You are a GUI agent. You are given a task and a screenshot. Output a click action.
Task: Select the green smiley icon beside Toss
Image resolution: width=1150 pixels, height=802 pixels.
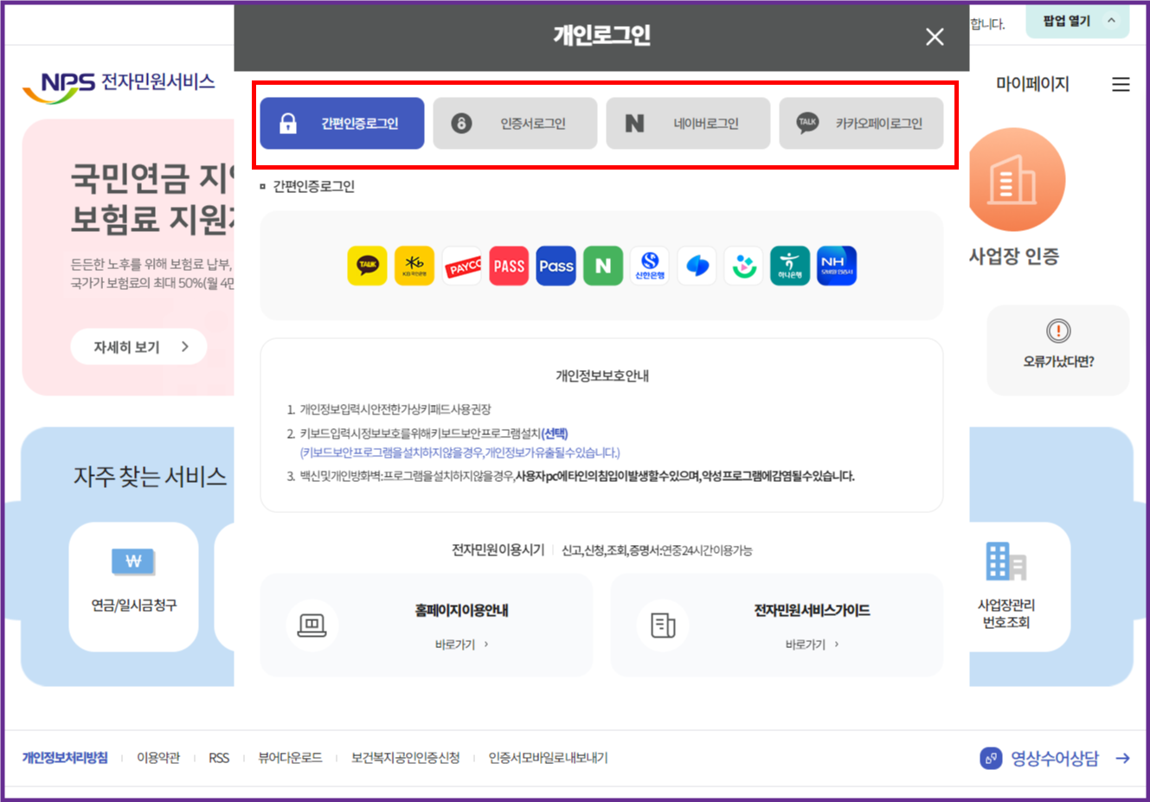(743, 266)
